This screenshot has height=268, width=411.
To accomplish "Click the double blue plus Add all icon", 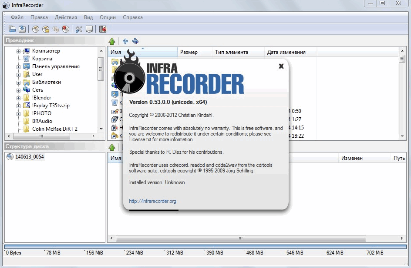I will [135, 41].
